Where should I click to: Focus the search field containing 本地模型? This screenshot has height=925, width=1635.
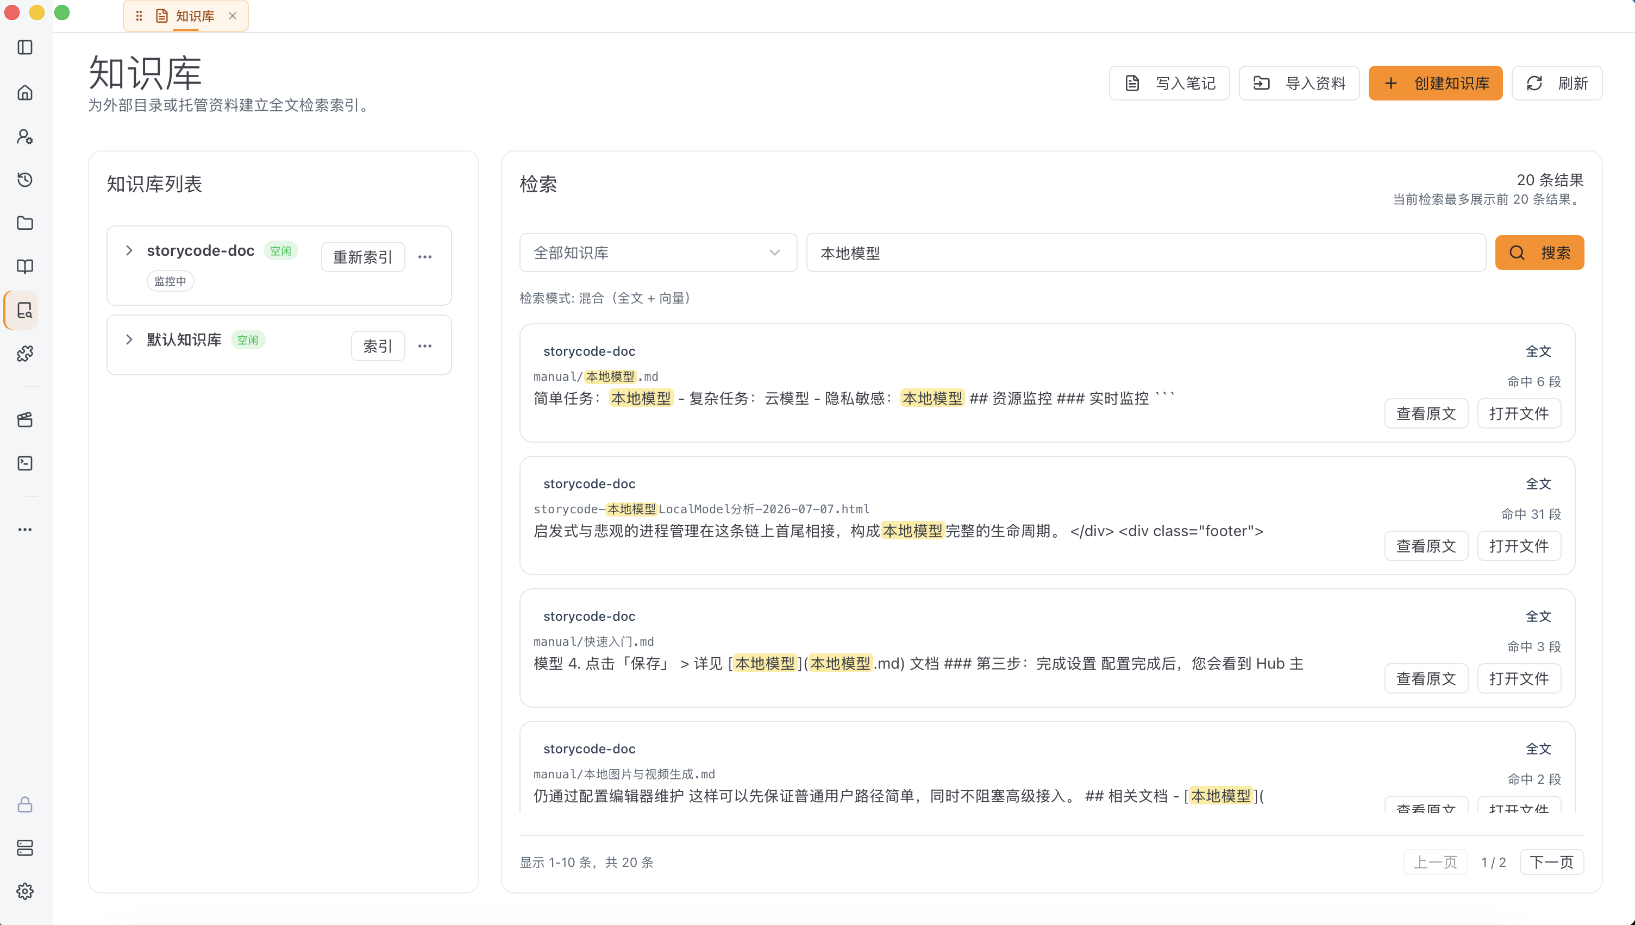(1147, 253)
